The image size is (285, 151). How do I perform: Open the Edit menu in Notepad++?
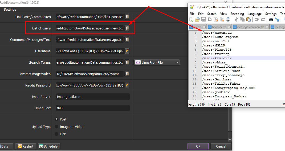click(201, 14)
